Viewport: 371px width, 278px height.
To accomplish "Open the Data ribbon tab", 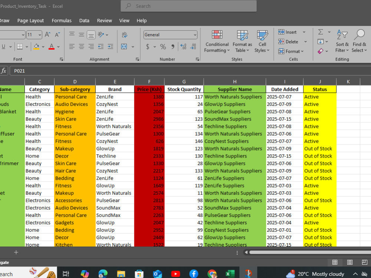I will pyautogui.click(x=84, y=20).
